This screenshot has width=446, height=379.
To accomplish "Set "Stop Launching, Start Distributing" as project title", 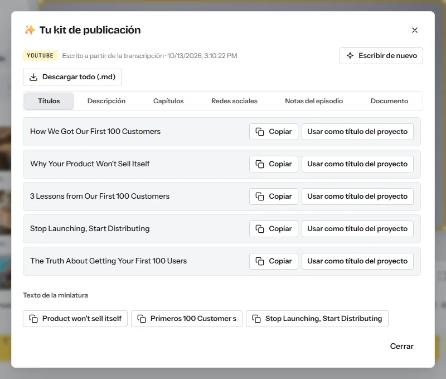I will (x=357, y=229).
